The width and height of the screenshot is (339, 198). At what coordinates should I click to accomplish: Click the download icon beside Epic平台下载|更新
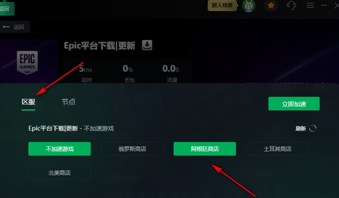click(147, 45)
